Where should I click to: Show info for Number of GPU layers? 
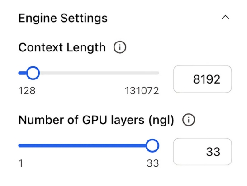pyautogui.click(x=189, y=120)
